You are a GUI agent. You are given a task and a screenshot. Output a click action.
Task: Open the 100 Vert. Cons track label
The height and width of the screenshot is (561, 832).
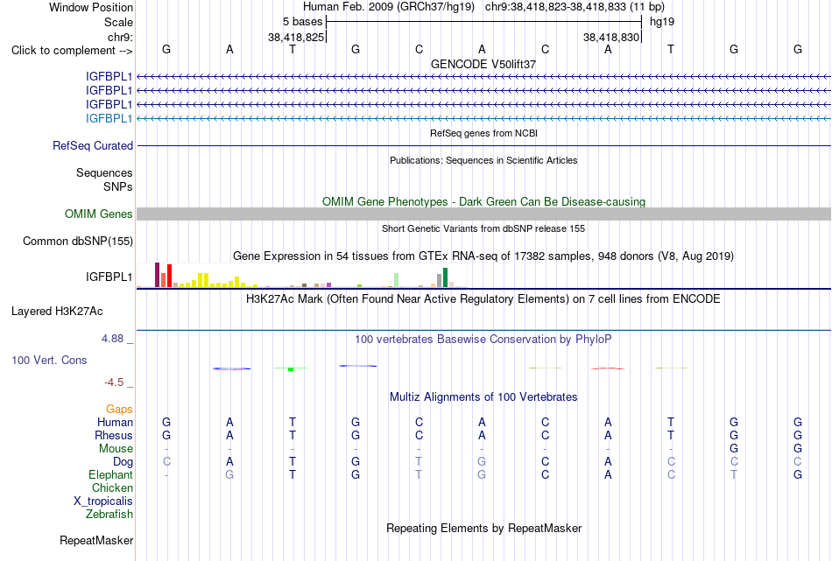click(49, 360)
